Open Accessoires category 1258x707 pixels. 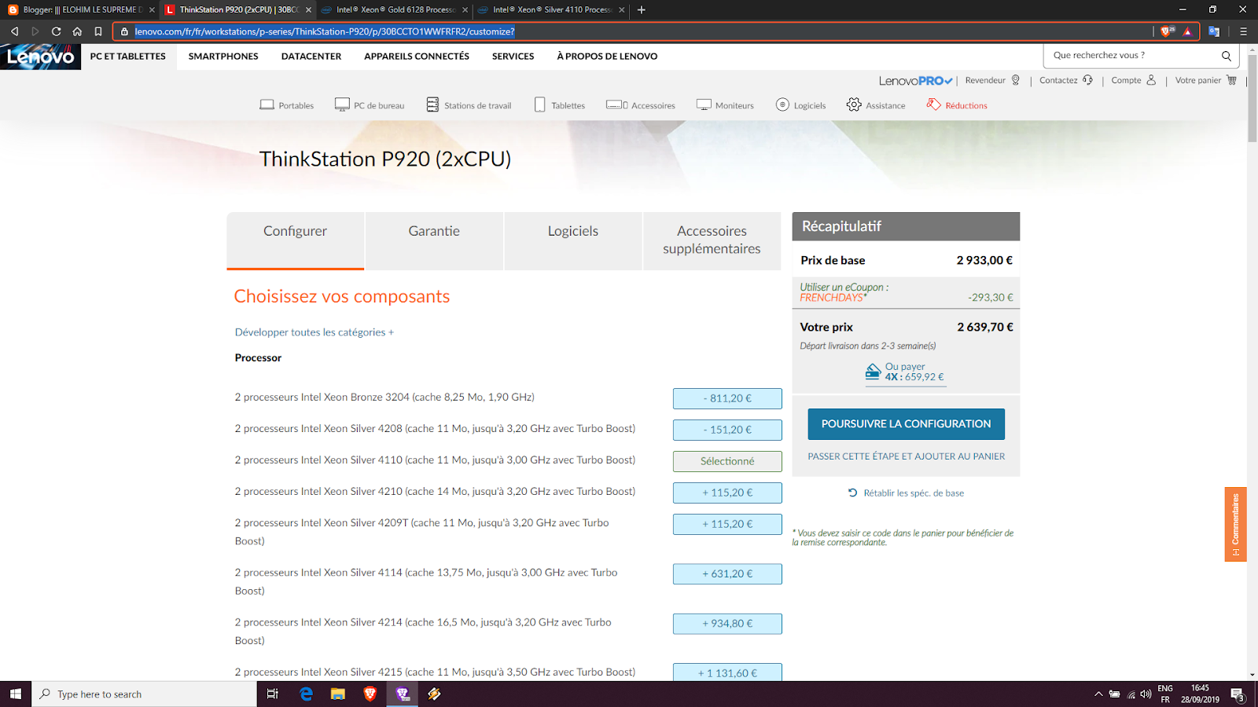click(641, 105)
